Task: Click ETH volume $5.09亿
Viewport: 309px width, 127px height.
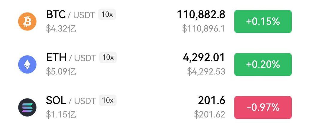Action: pos(61,72)
